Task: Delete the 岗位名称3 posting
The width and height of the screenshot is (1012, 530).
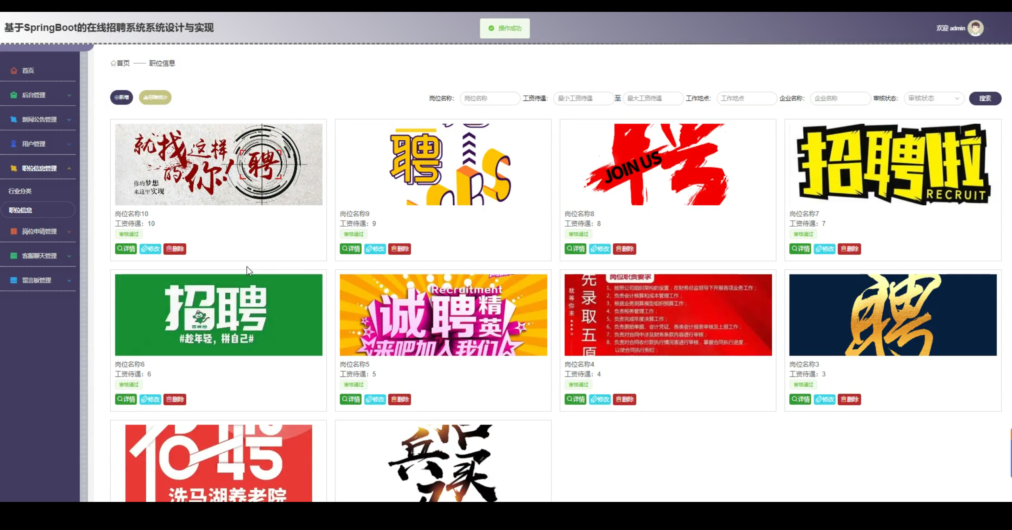Action: coord(849,399)
